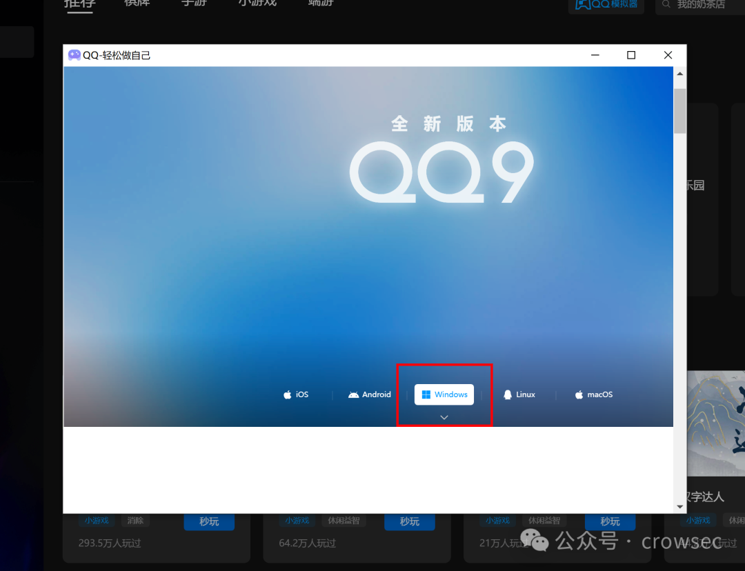This screenshot has height=571, width=745.
Task: Click the Linux penguin icon
Action: (x=508, y=394)
